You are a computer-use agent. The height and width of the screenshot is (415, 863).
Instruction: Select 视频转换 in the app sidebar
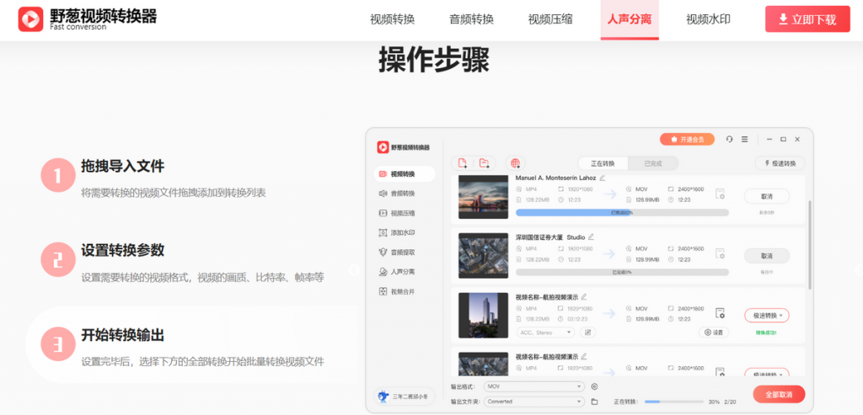tap(404, 174)
